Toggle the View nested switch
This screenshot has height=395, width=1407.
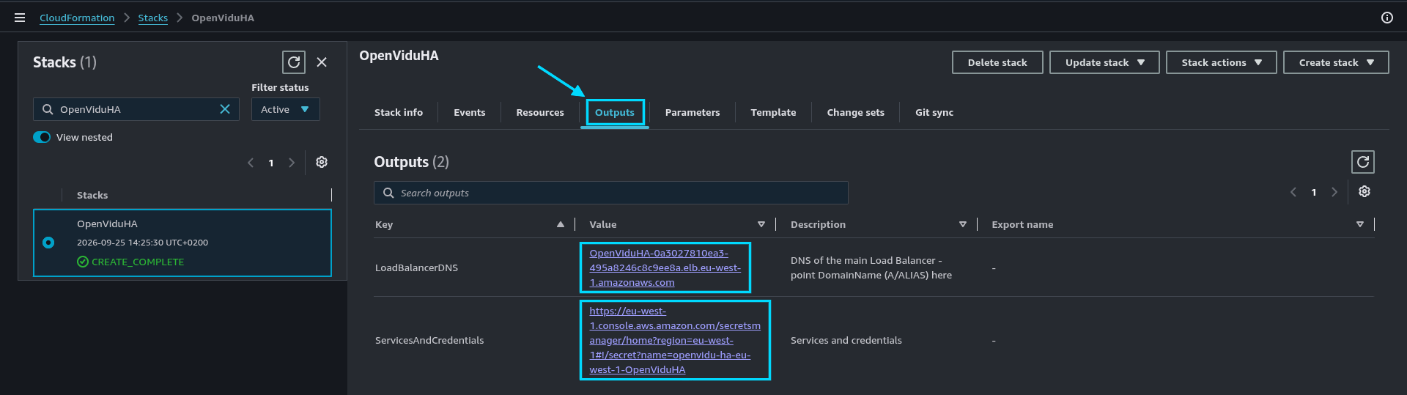coord(42,137)
